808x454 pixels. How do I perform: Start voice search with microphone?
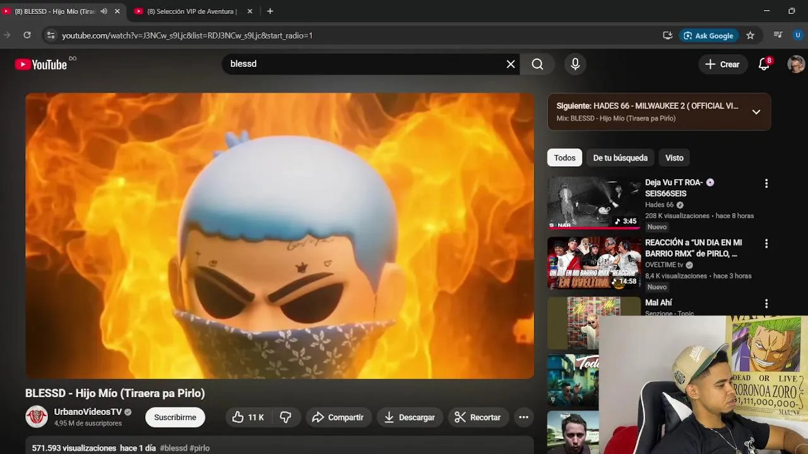(x=575, y=64)
